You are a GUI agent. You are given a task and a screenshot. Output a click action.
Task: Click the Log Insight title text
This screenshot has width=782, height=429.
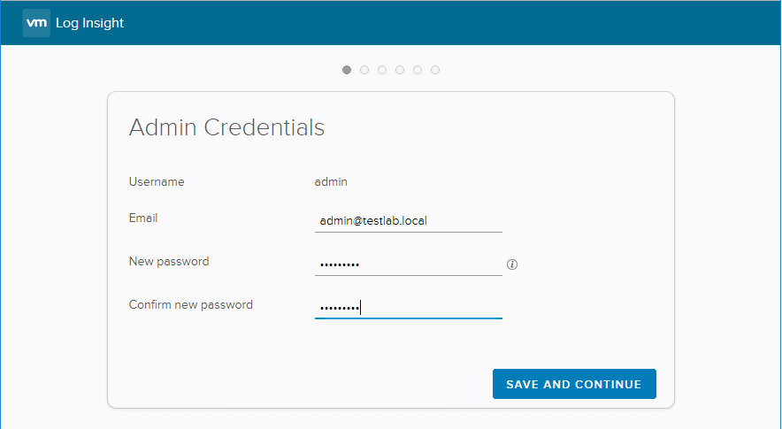click(x=89, y=23)
